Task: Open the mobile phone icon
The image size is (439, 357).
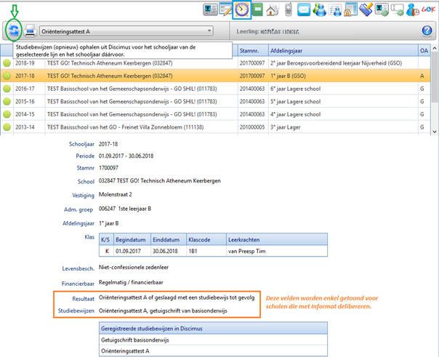Action: pyautogui.click(x=289, y=9)
